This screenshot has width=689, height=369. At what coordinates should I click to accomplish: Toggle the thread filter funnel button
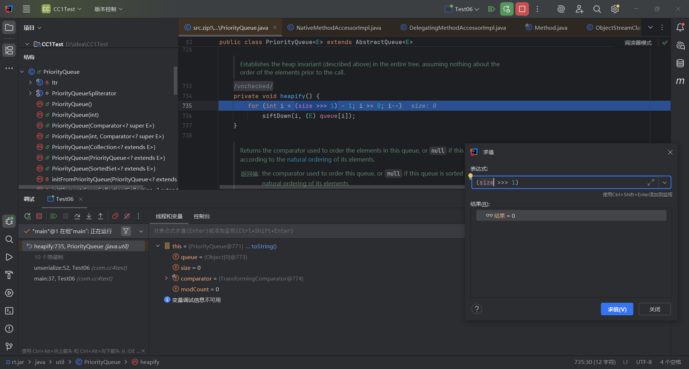(126, 231)
